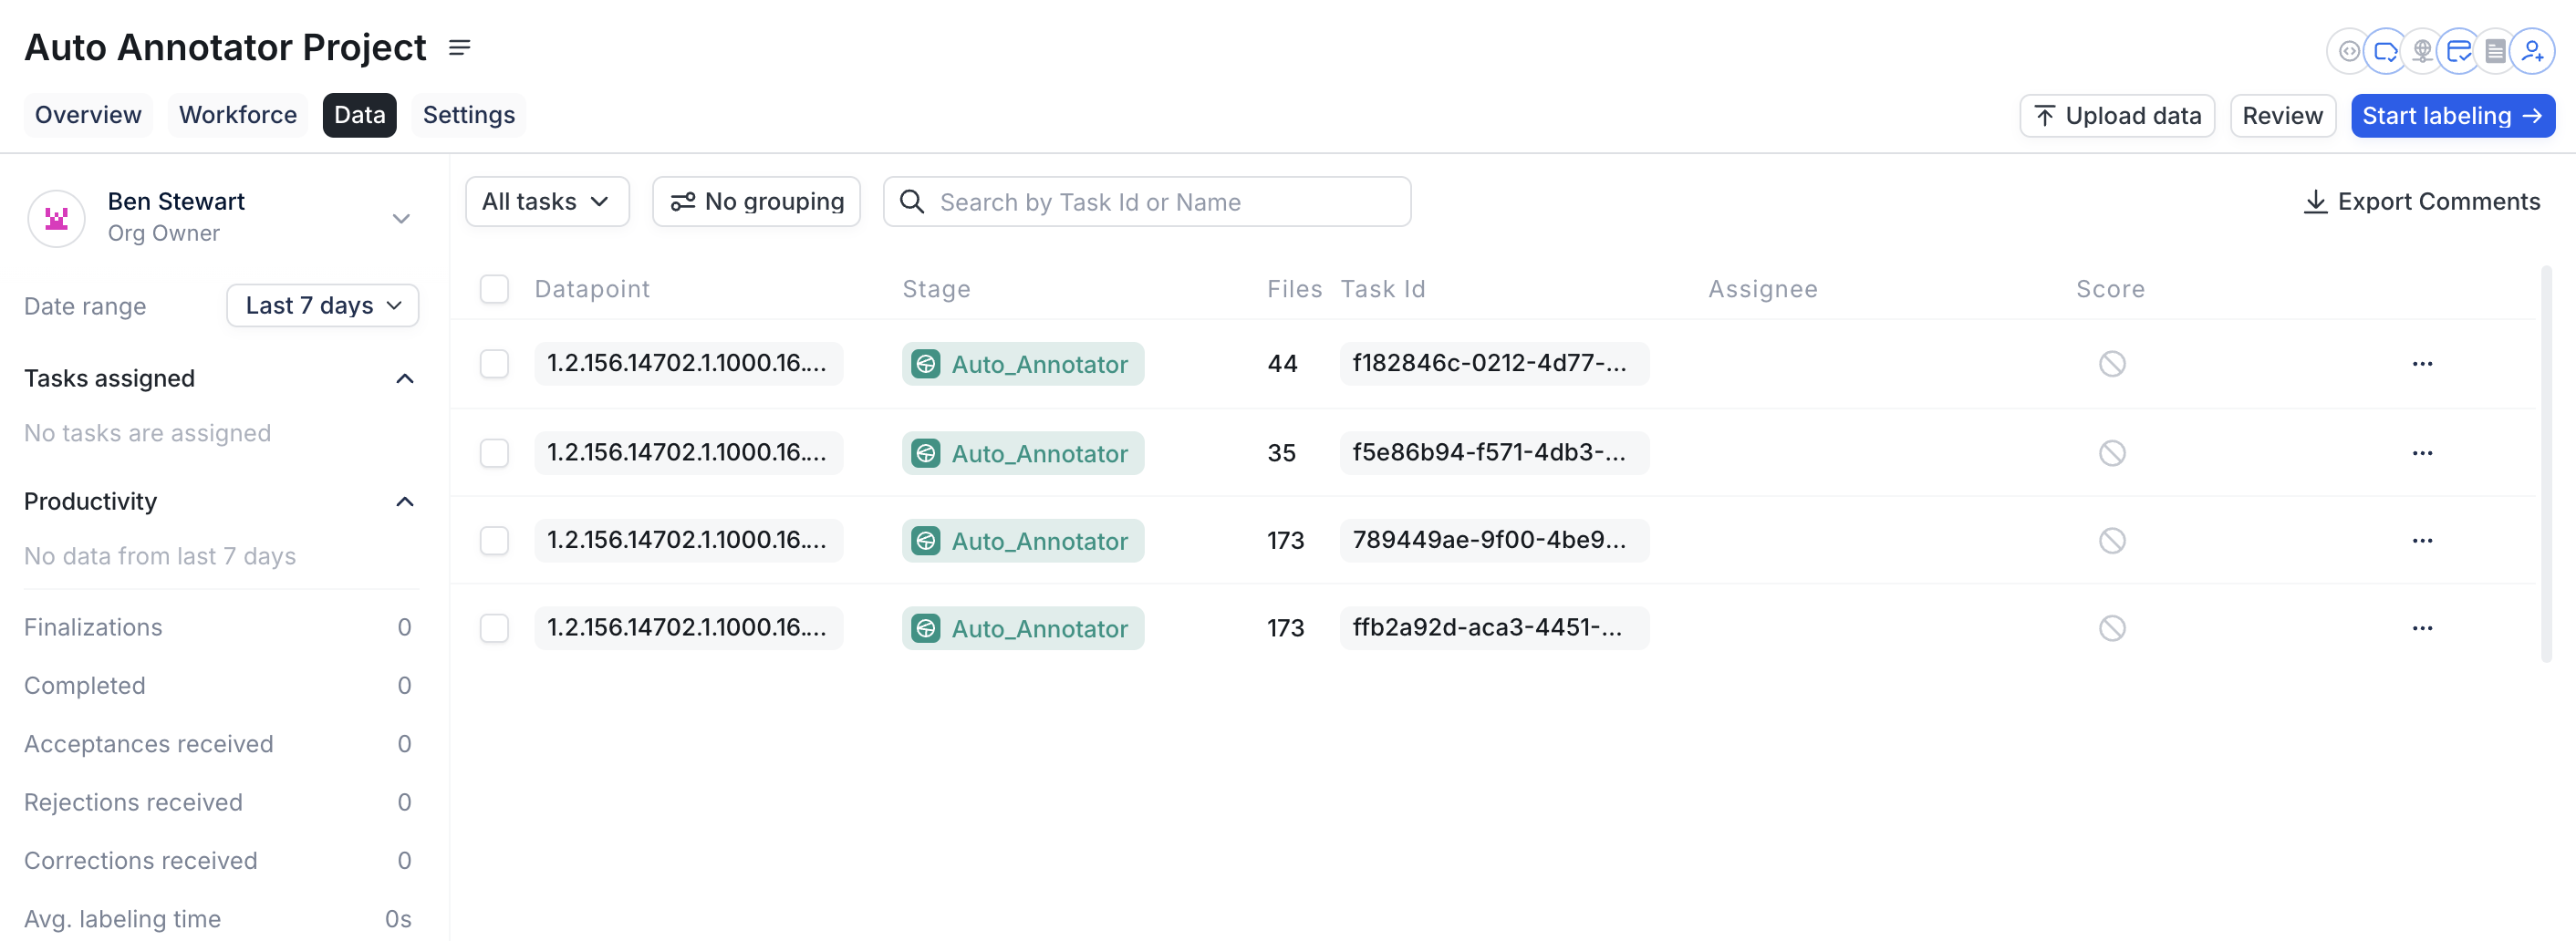Click the task table vertical scrollbar
Screen dimensions: 2576x941
(x=2546, y=464)
